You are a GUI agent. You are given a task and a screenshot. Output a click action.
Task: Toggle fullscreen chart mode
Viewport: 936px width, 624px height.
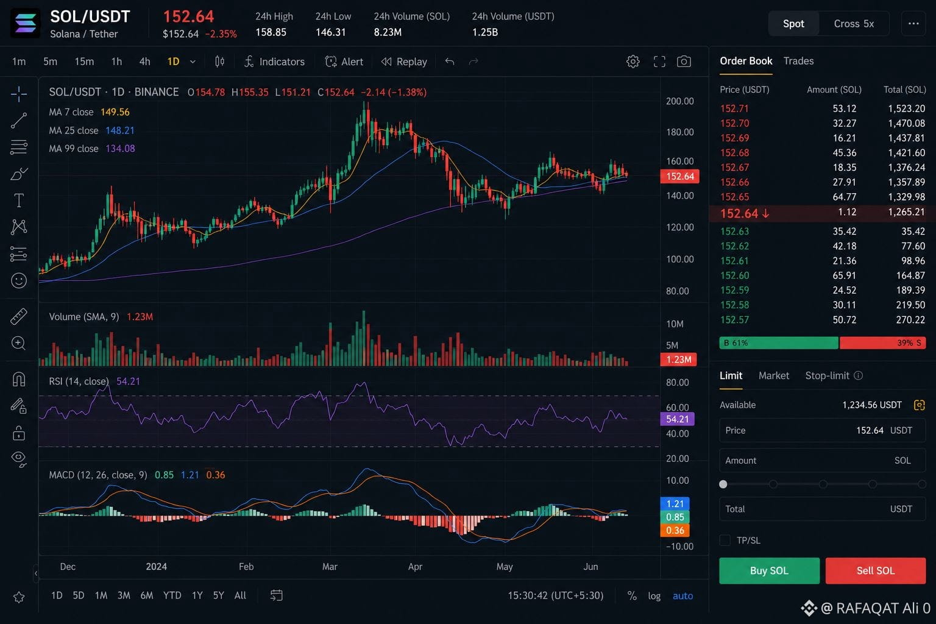[x=659, y=62]
